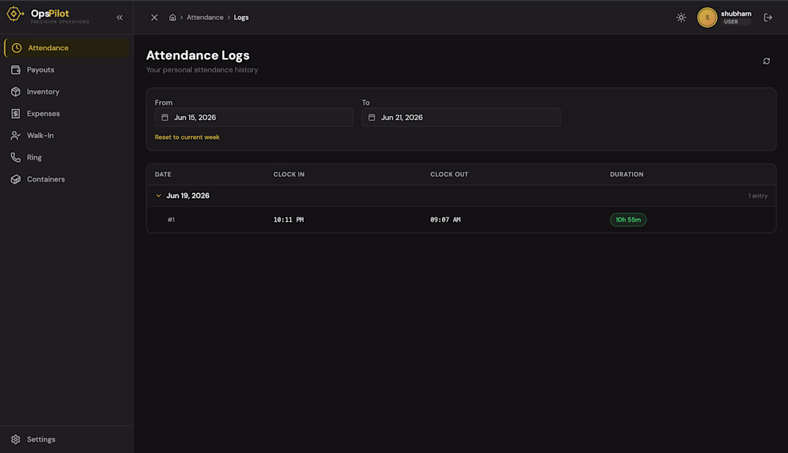Click the OpsPilot logo icon

15,14
